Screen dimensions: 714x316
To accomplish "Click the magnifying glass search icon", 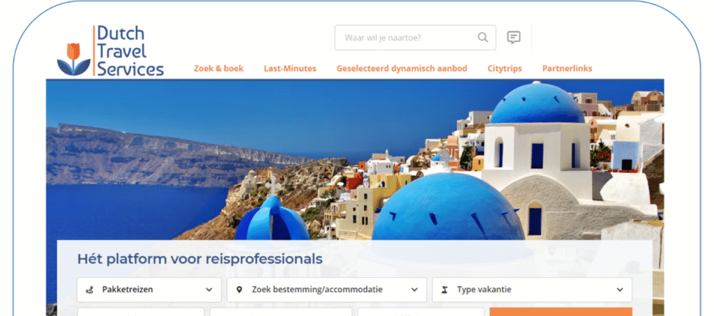I will click(483, 38).
